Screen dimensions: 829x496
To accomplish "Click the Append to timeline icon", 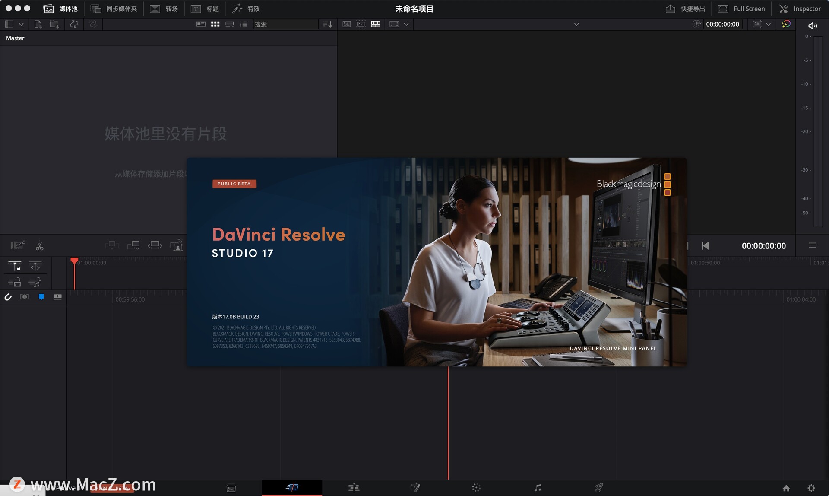I will tap(133, 245).
